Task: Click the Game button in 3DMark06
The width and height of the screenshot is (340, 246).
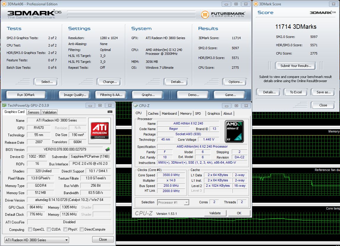Action: click(230, 95)
